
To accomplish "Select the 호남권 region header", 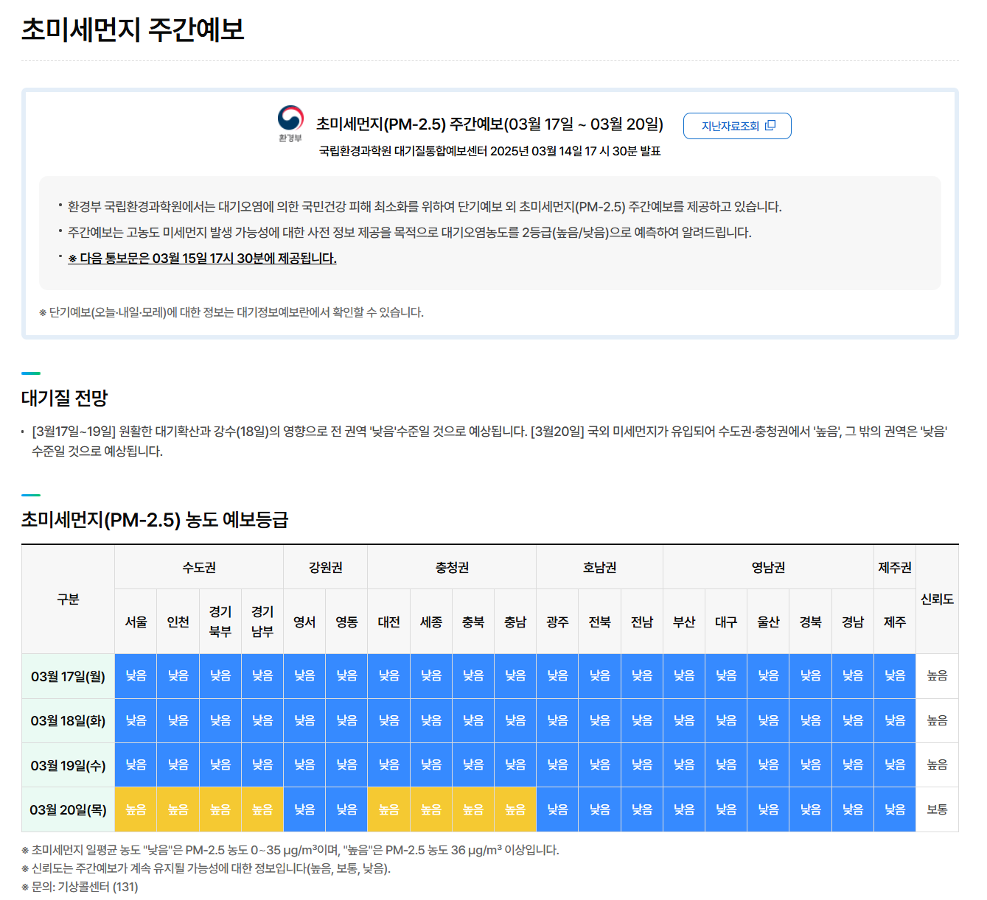I will (599, 567).
